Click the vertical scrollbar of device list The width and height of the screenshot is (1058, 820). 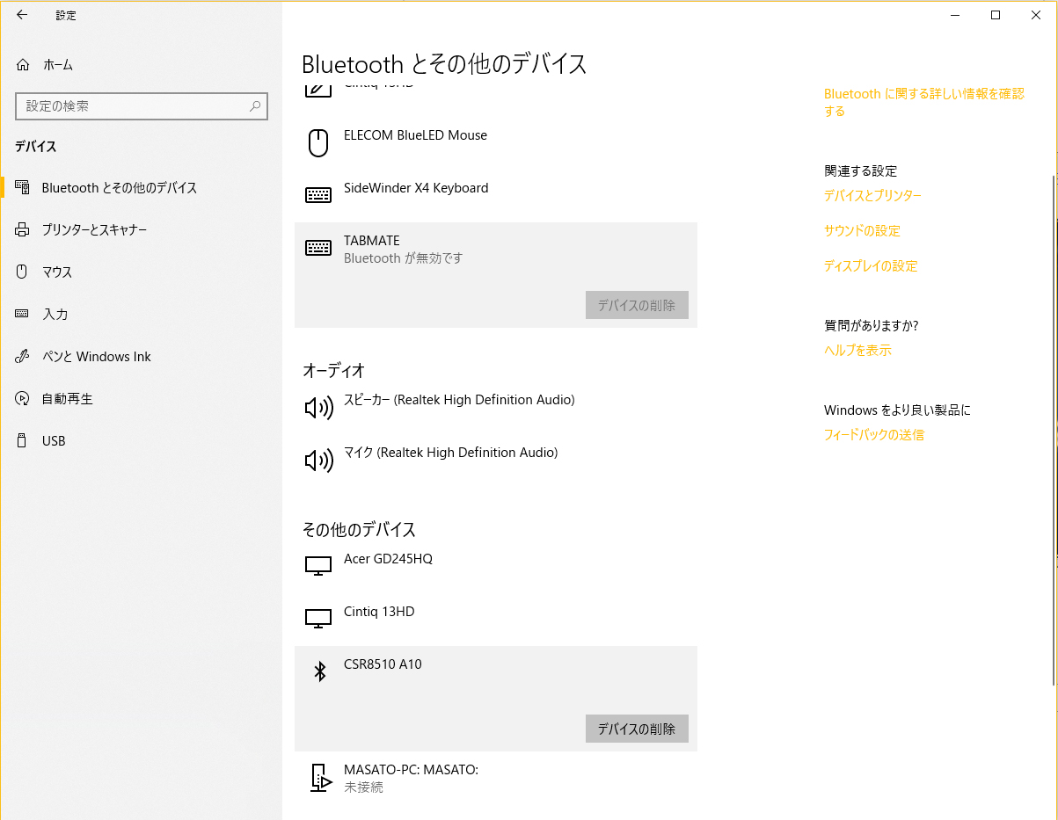(1053, 422)
